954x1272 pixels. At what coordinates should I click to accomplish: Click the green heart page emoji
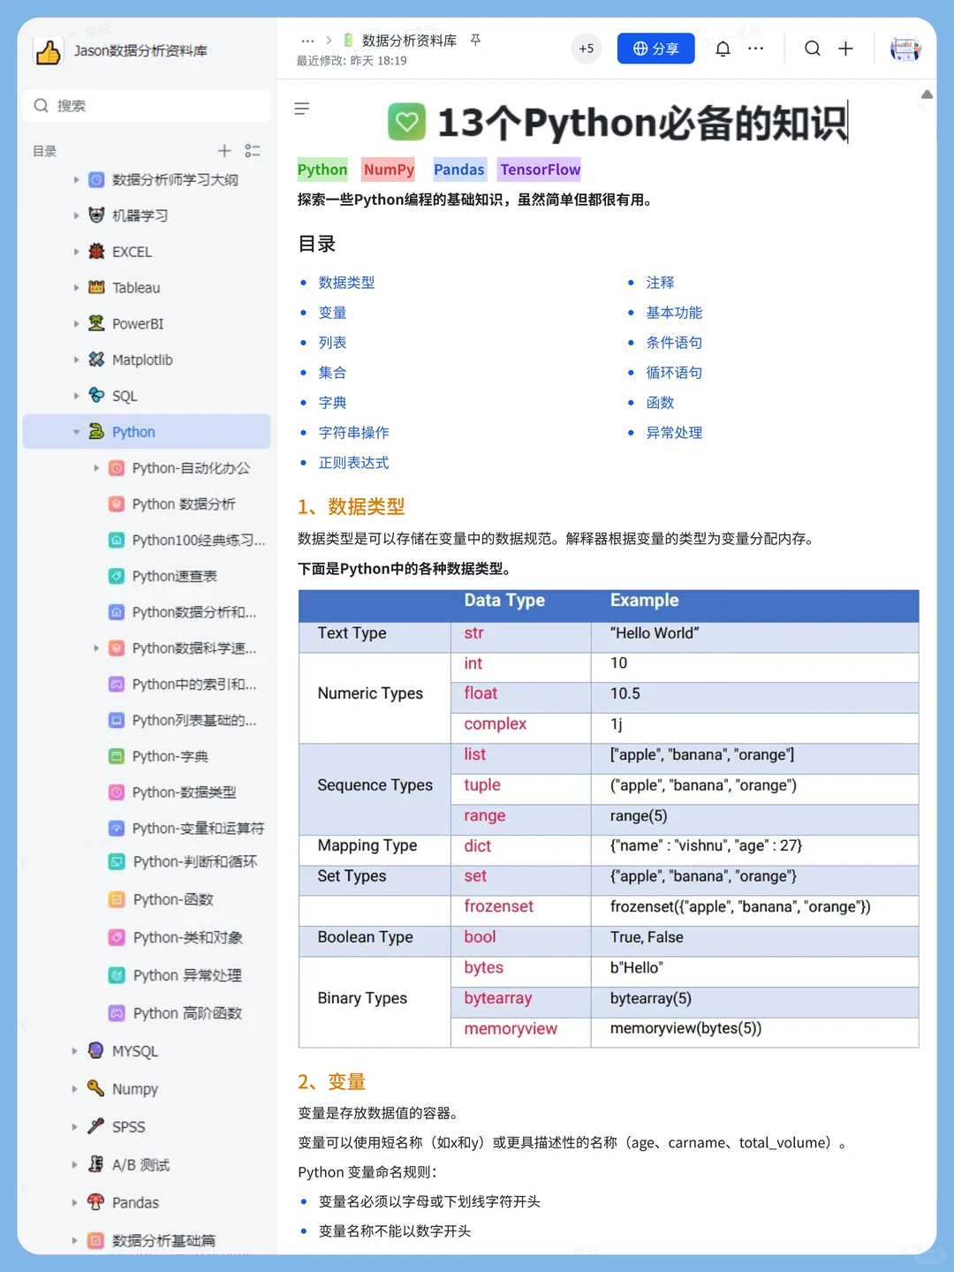pos(407,122)
